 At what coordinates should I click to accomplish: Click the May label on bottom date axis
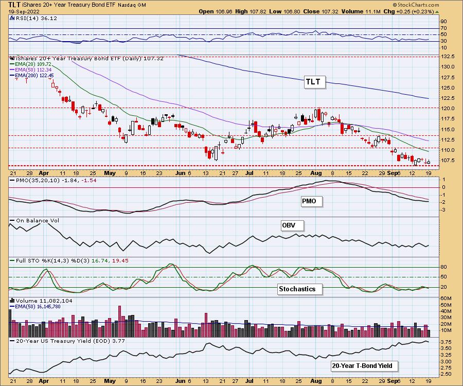pos(110,381)
